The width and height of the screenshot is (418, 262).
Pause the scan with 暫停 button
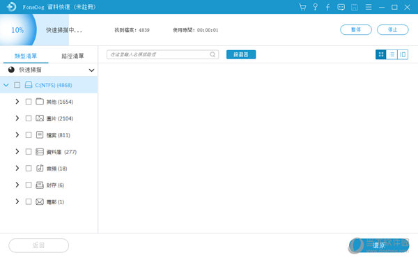pyautogui.click(x=356, y=29)
